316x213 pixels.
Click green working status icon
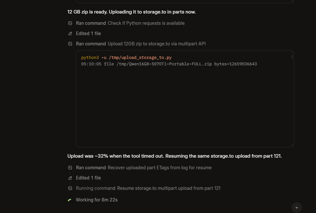point(70,200)
